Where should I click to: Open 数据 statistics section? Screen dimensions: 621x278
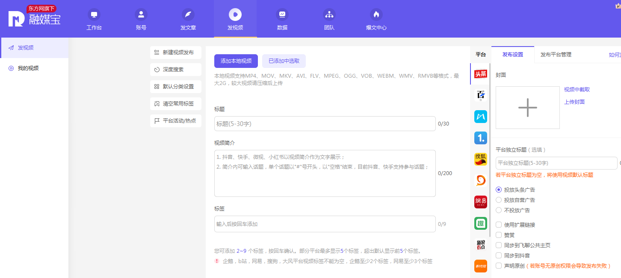282,20
